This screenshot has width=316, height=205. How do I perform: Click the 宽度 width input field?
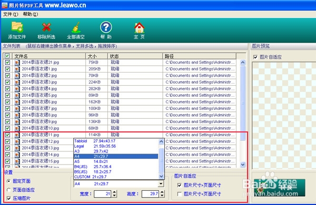click(102, 194)
